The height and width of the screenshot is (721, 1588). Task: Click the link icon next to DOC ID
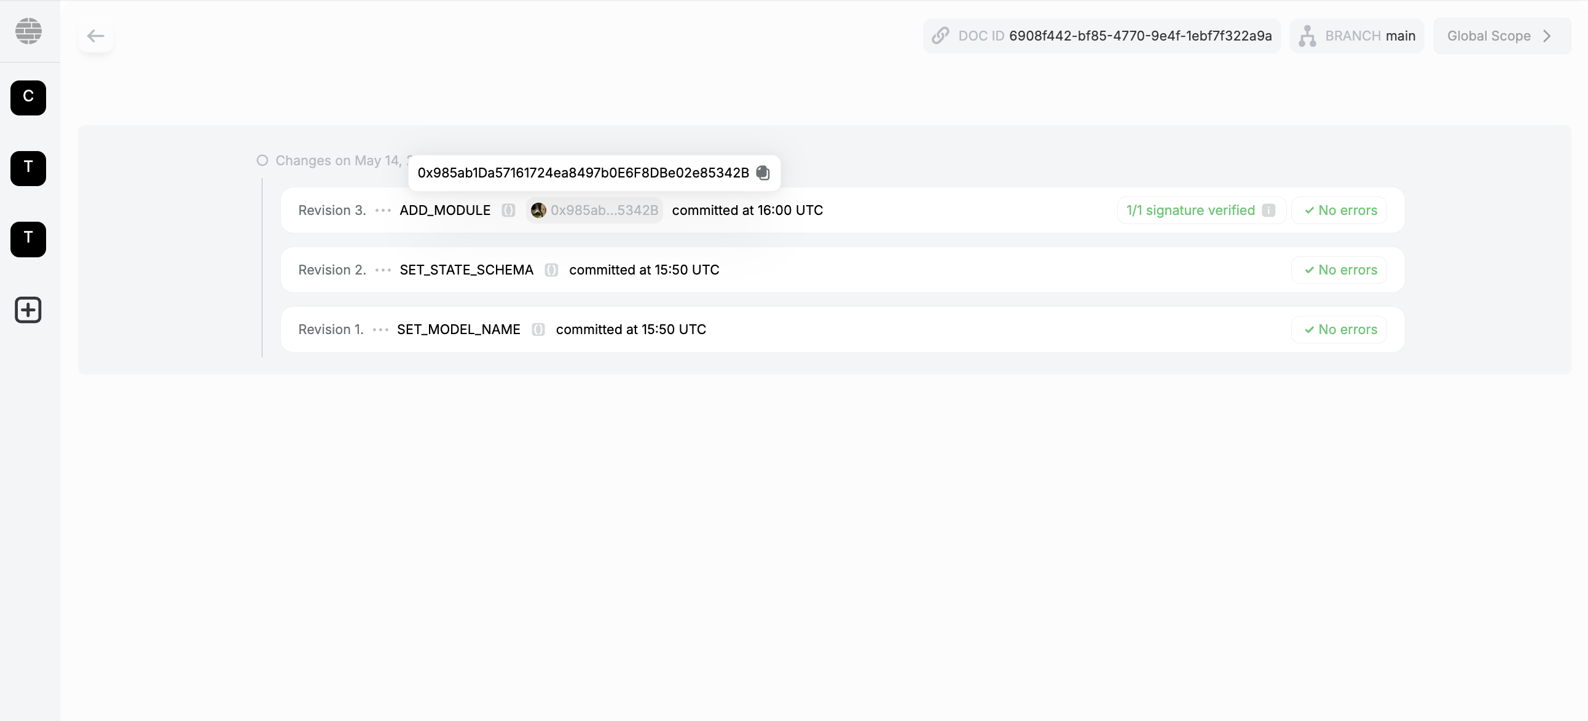coord(940,36)
